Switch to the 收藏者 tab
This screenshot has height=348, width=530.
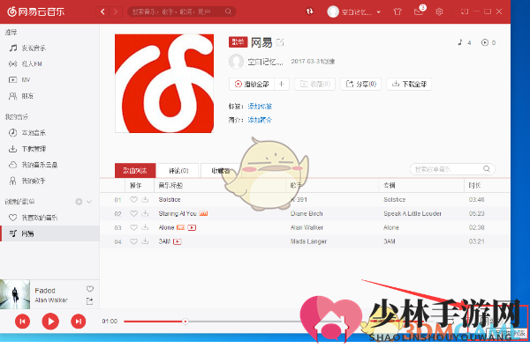point(220,171)
